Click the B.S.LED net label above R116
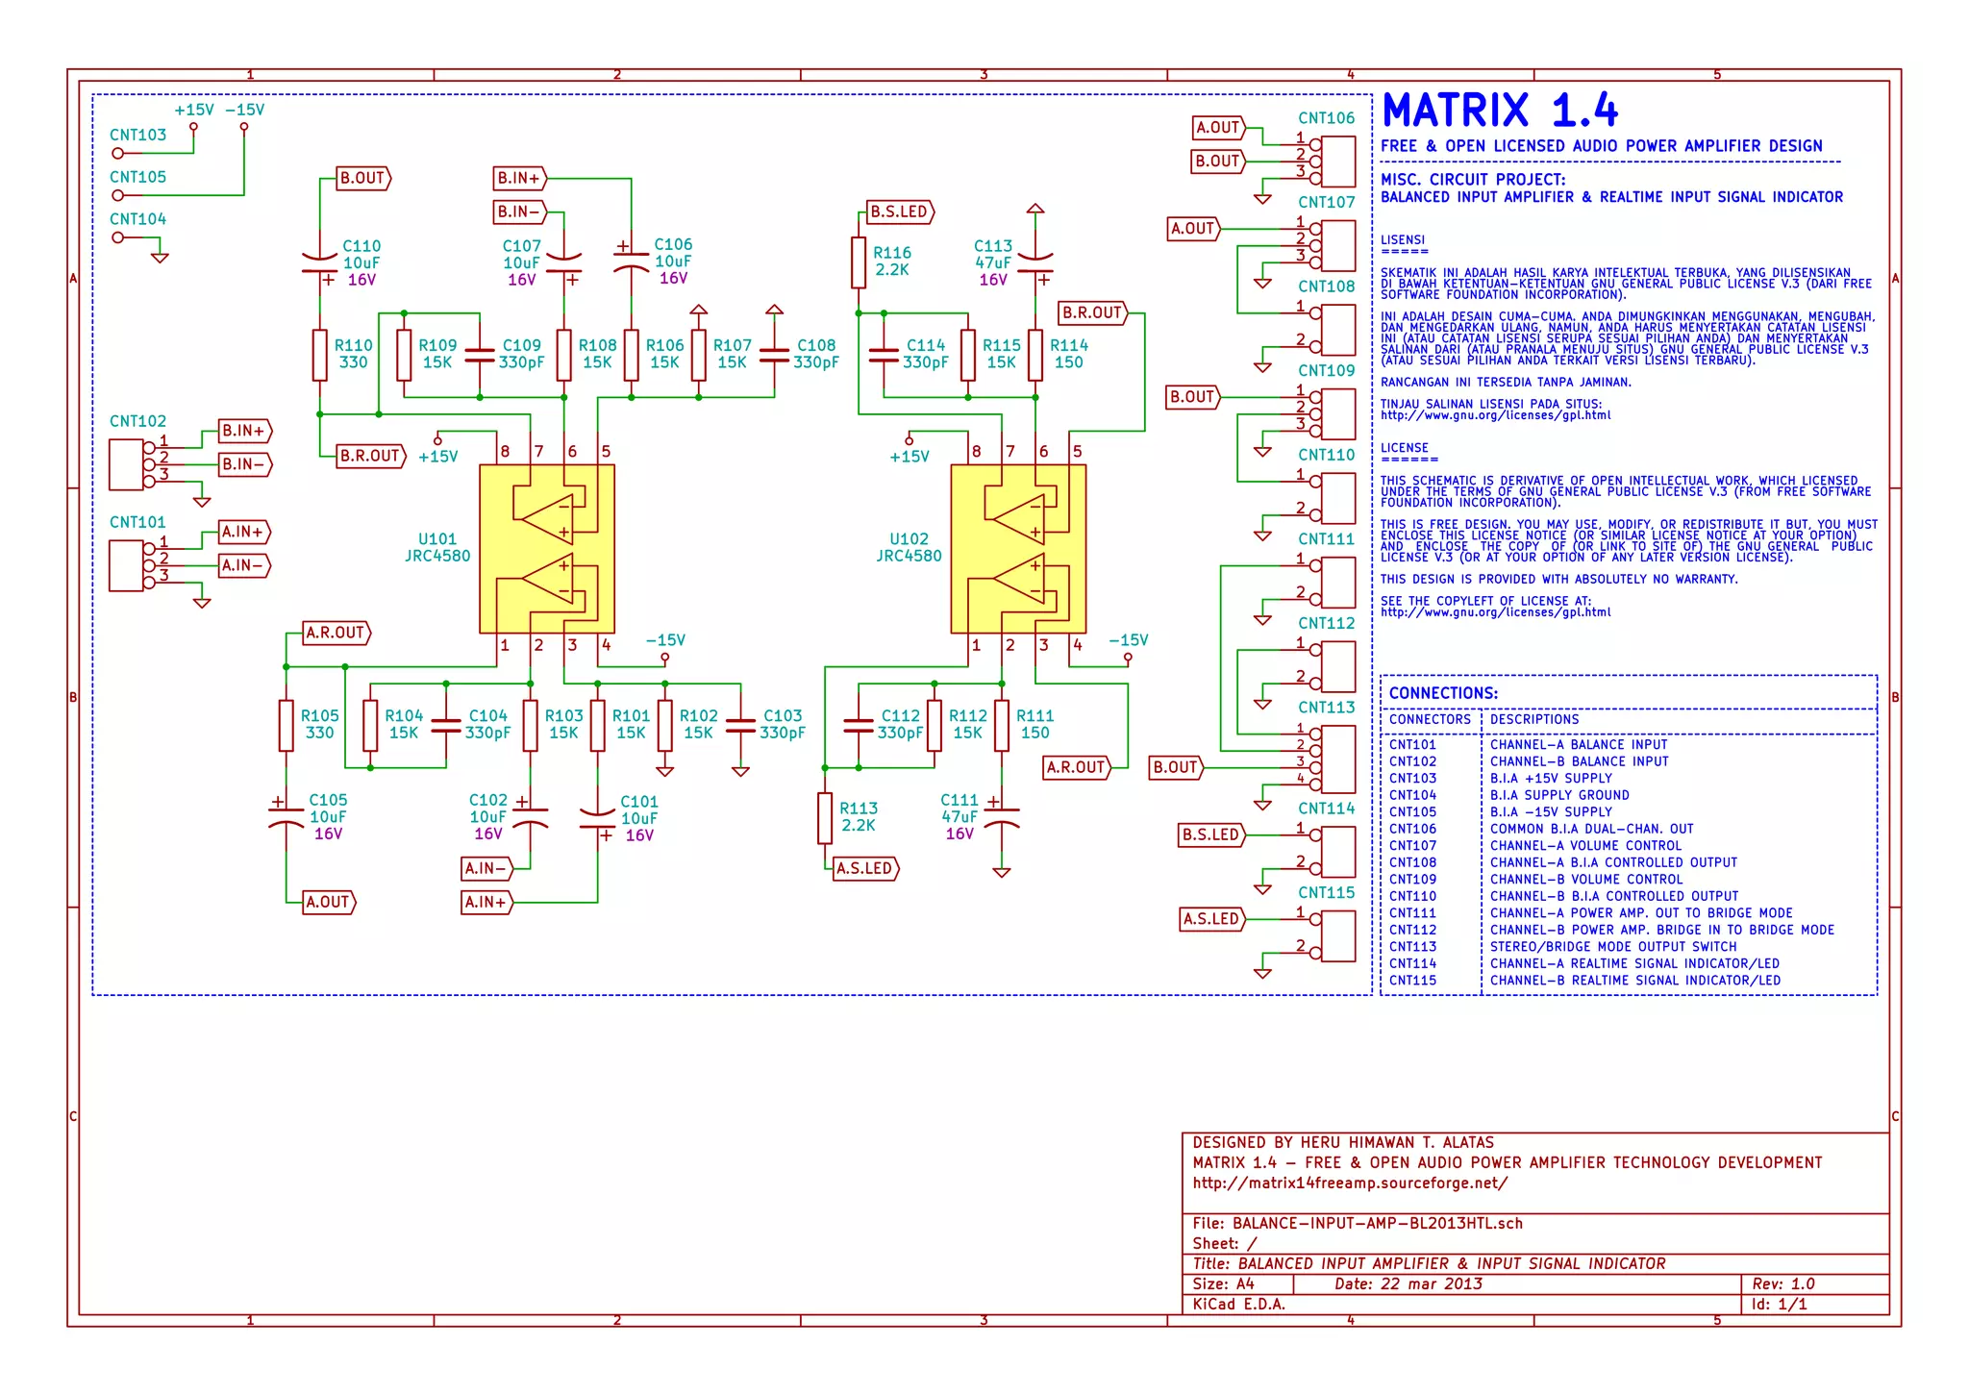 [x=900, y=212]
